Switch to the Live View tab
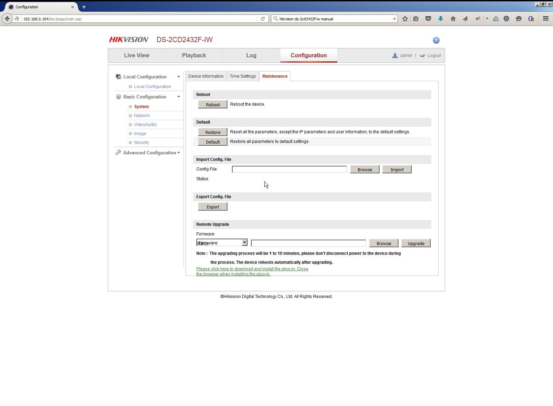The width and height of the screenshot is (553, 406). tap(137, 56)
